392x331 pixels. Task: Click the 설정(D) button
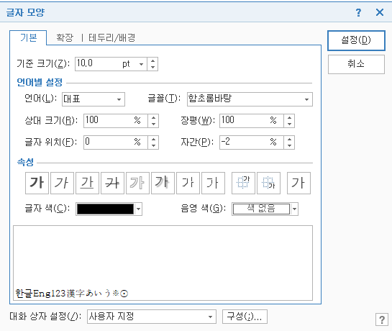pos(356,40)
